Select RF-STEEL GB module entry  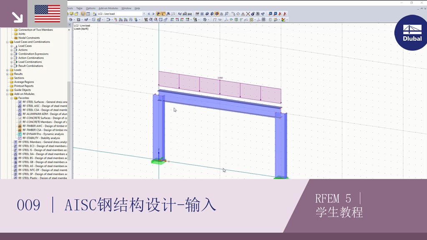(x=40, y=162)
